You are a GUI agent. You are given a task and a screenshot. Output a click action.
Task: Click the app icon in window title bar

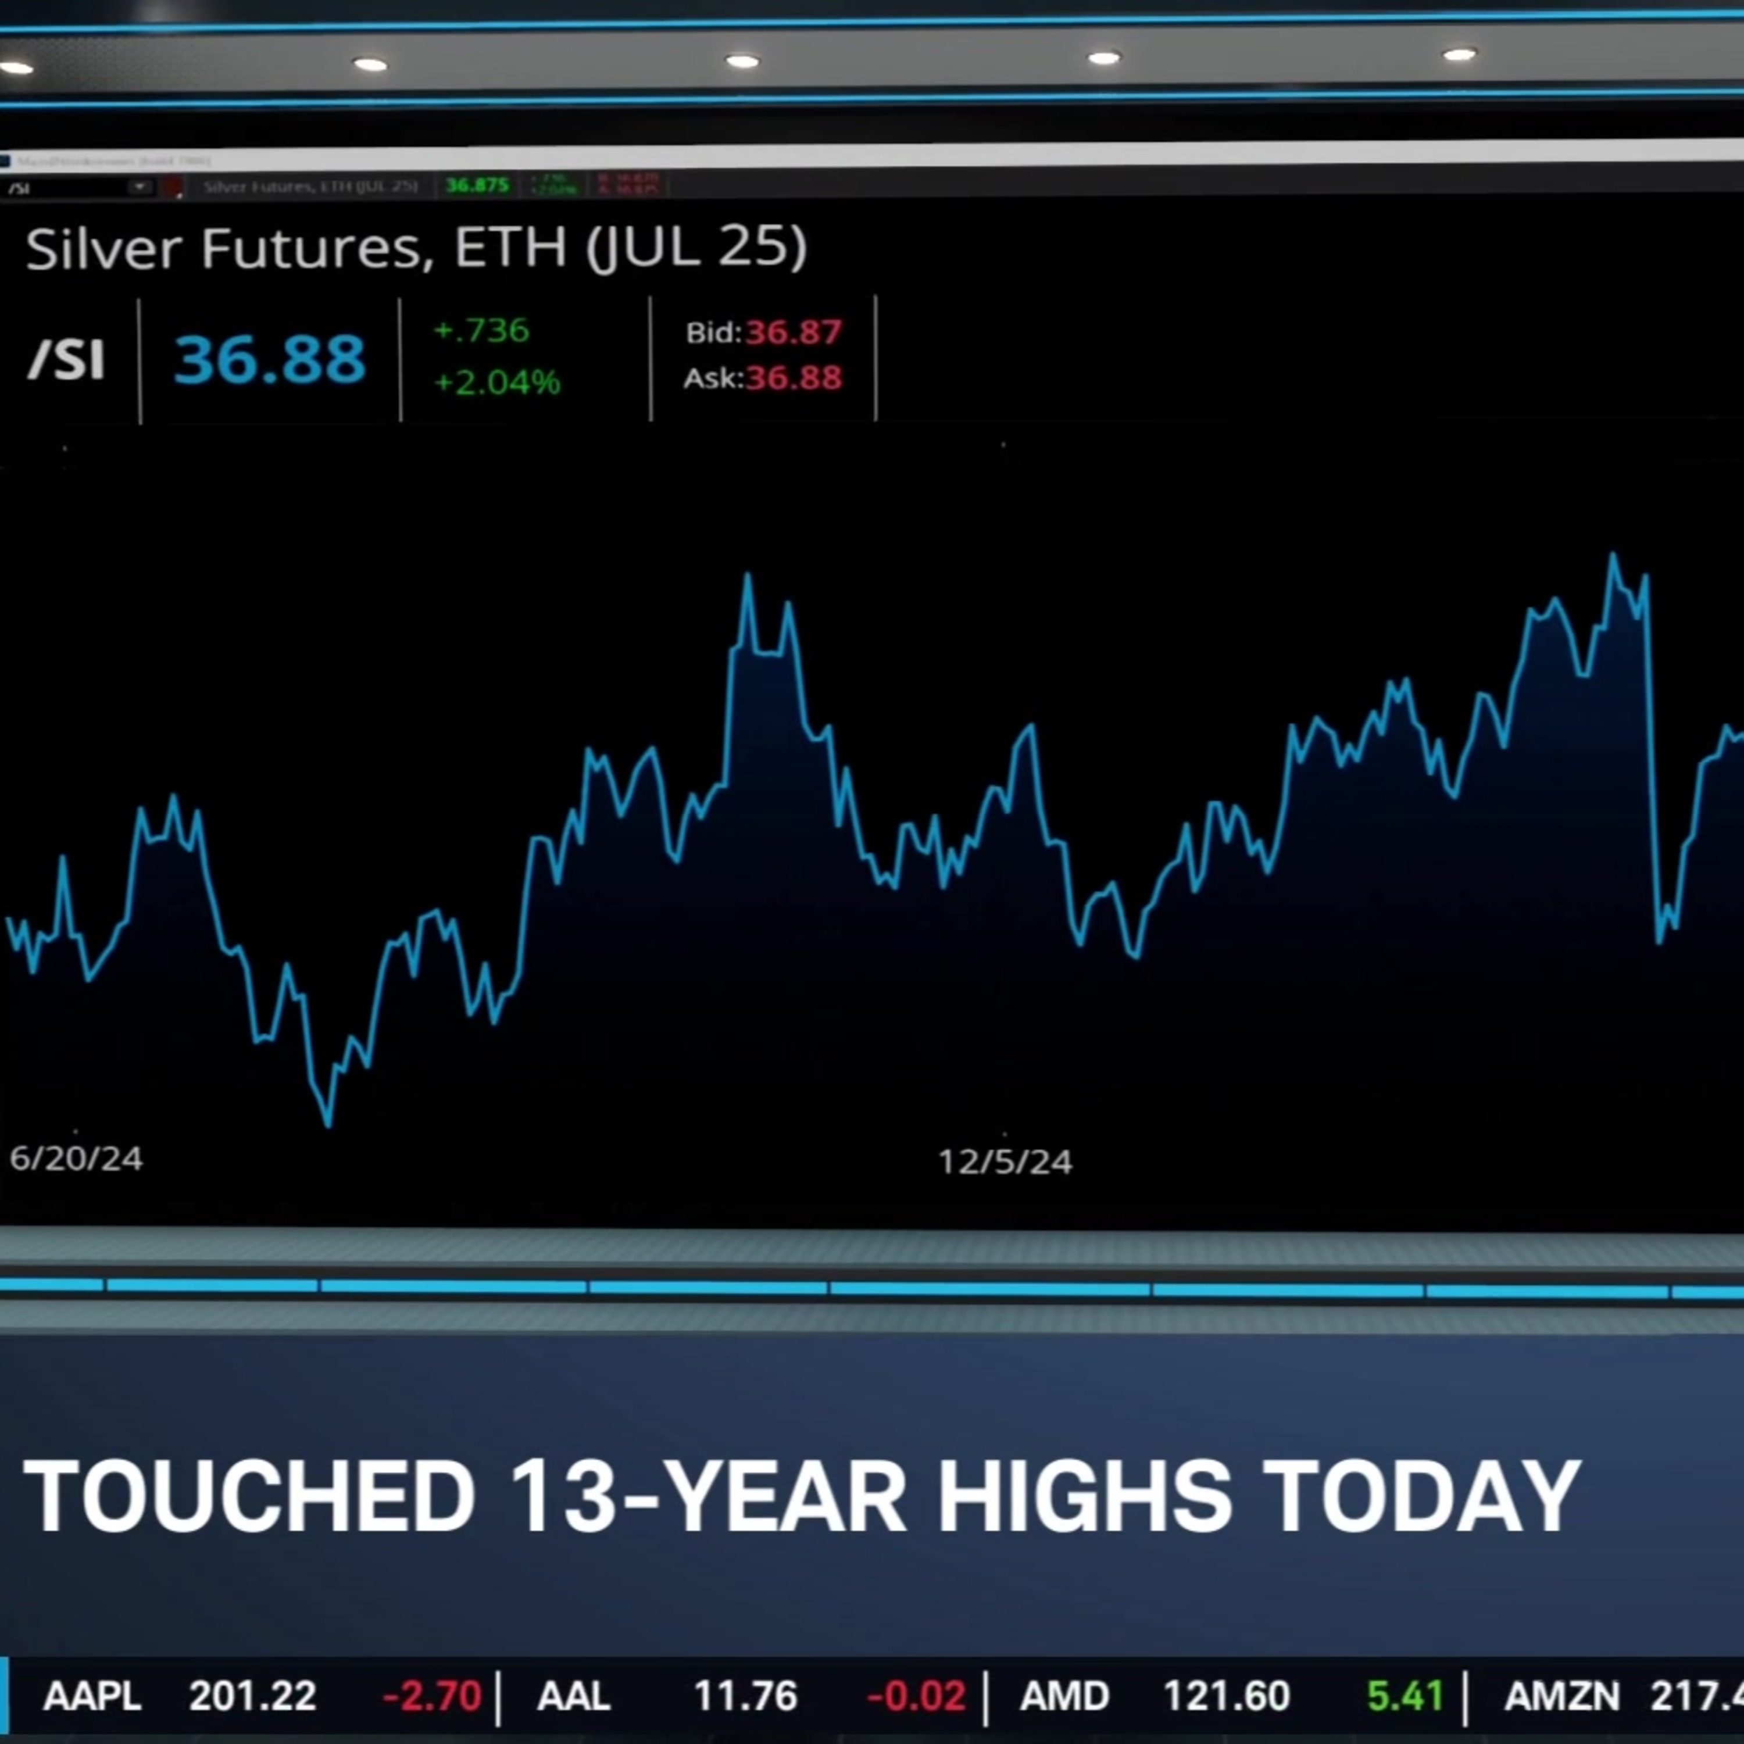click(x=5, y=162)
